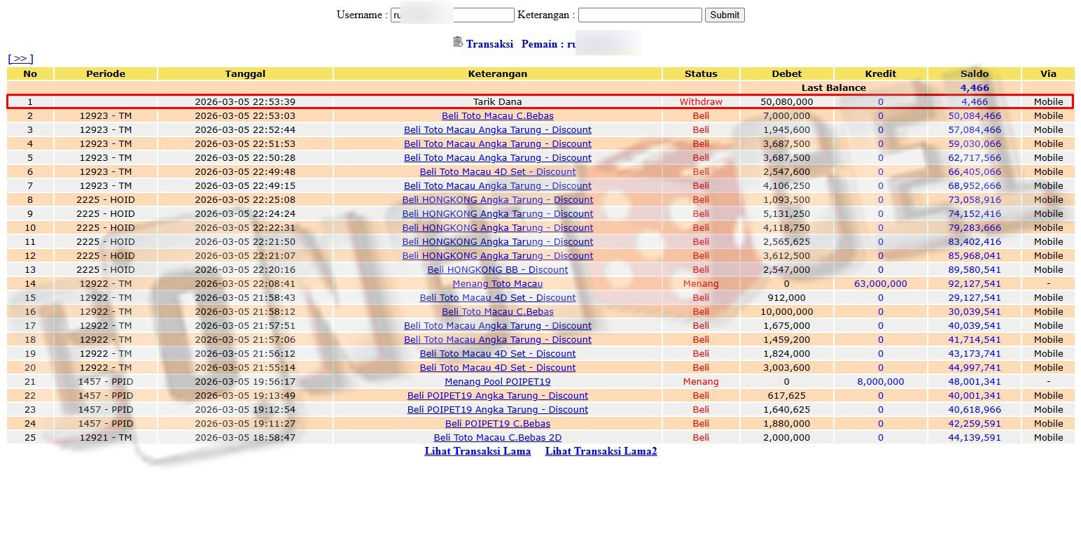Click the Transaksi clipboard icon
This screenshot has width=1081, height=533.
coord(458,43)
